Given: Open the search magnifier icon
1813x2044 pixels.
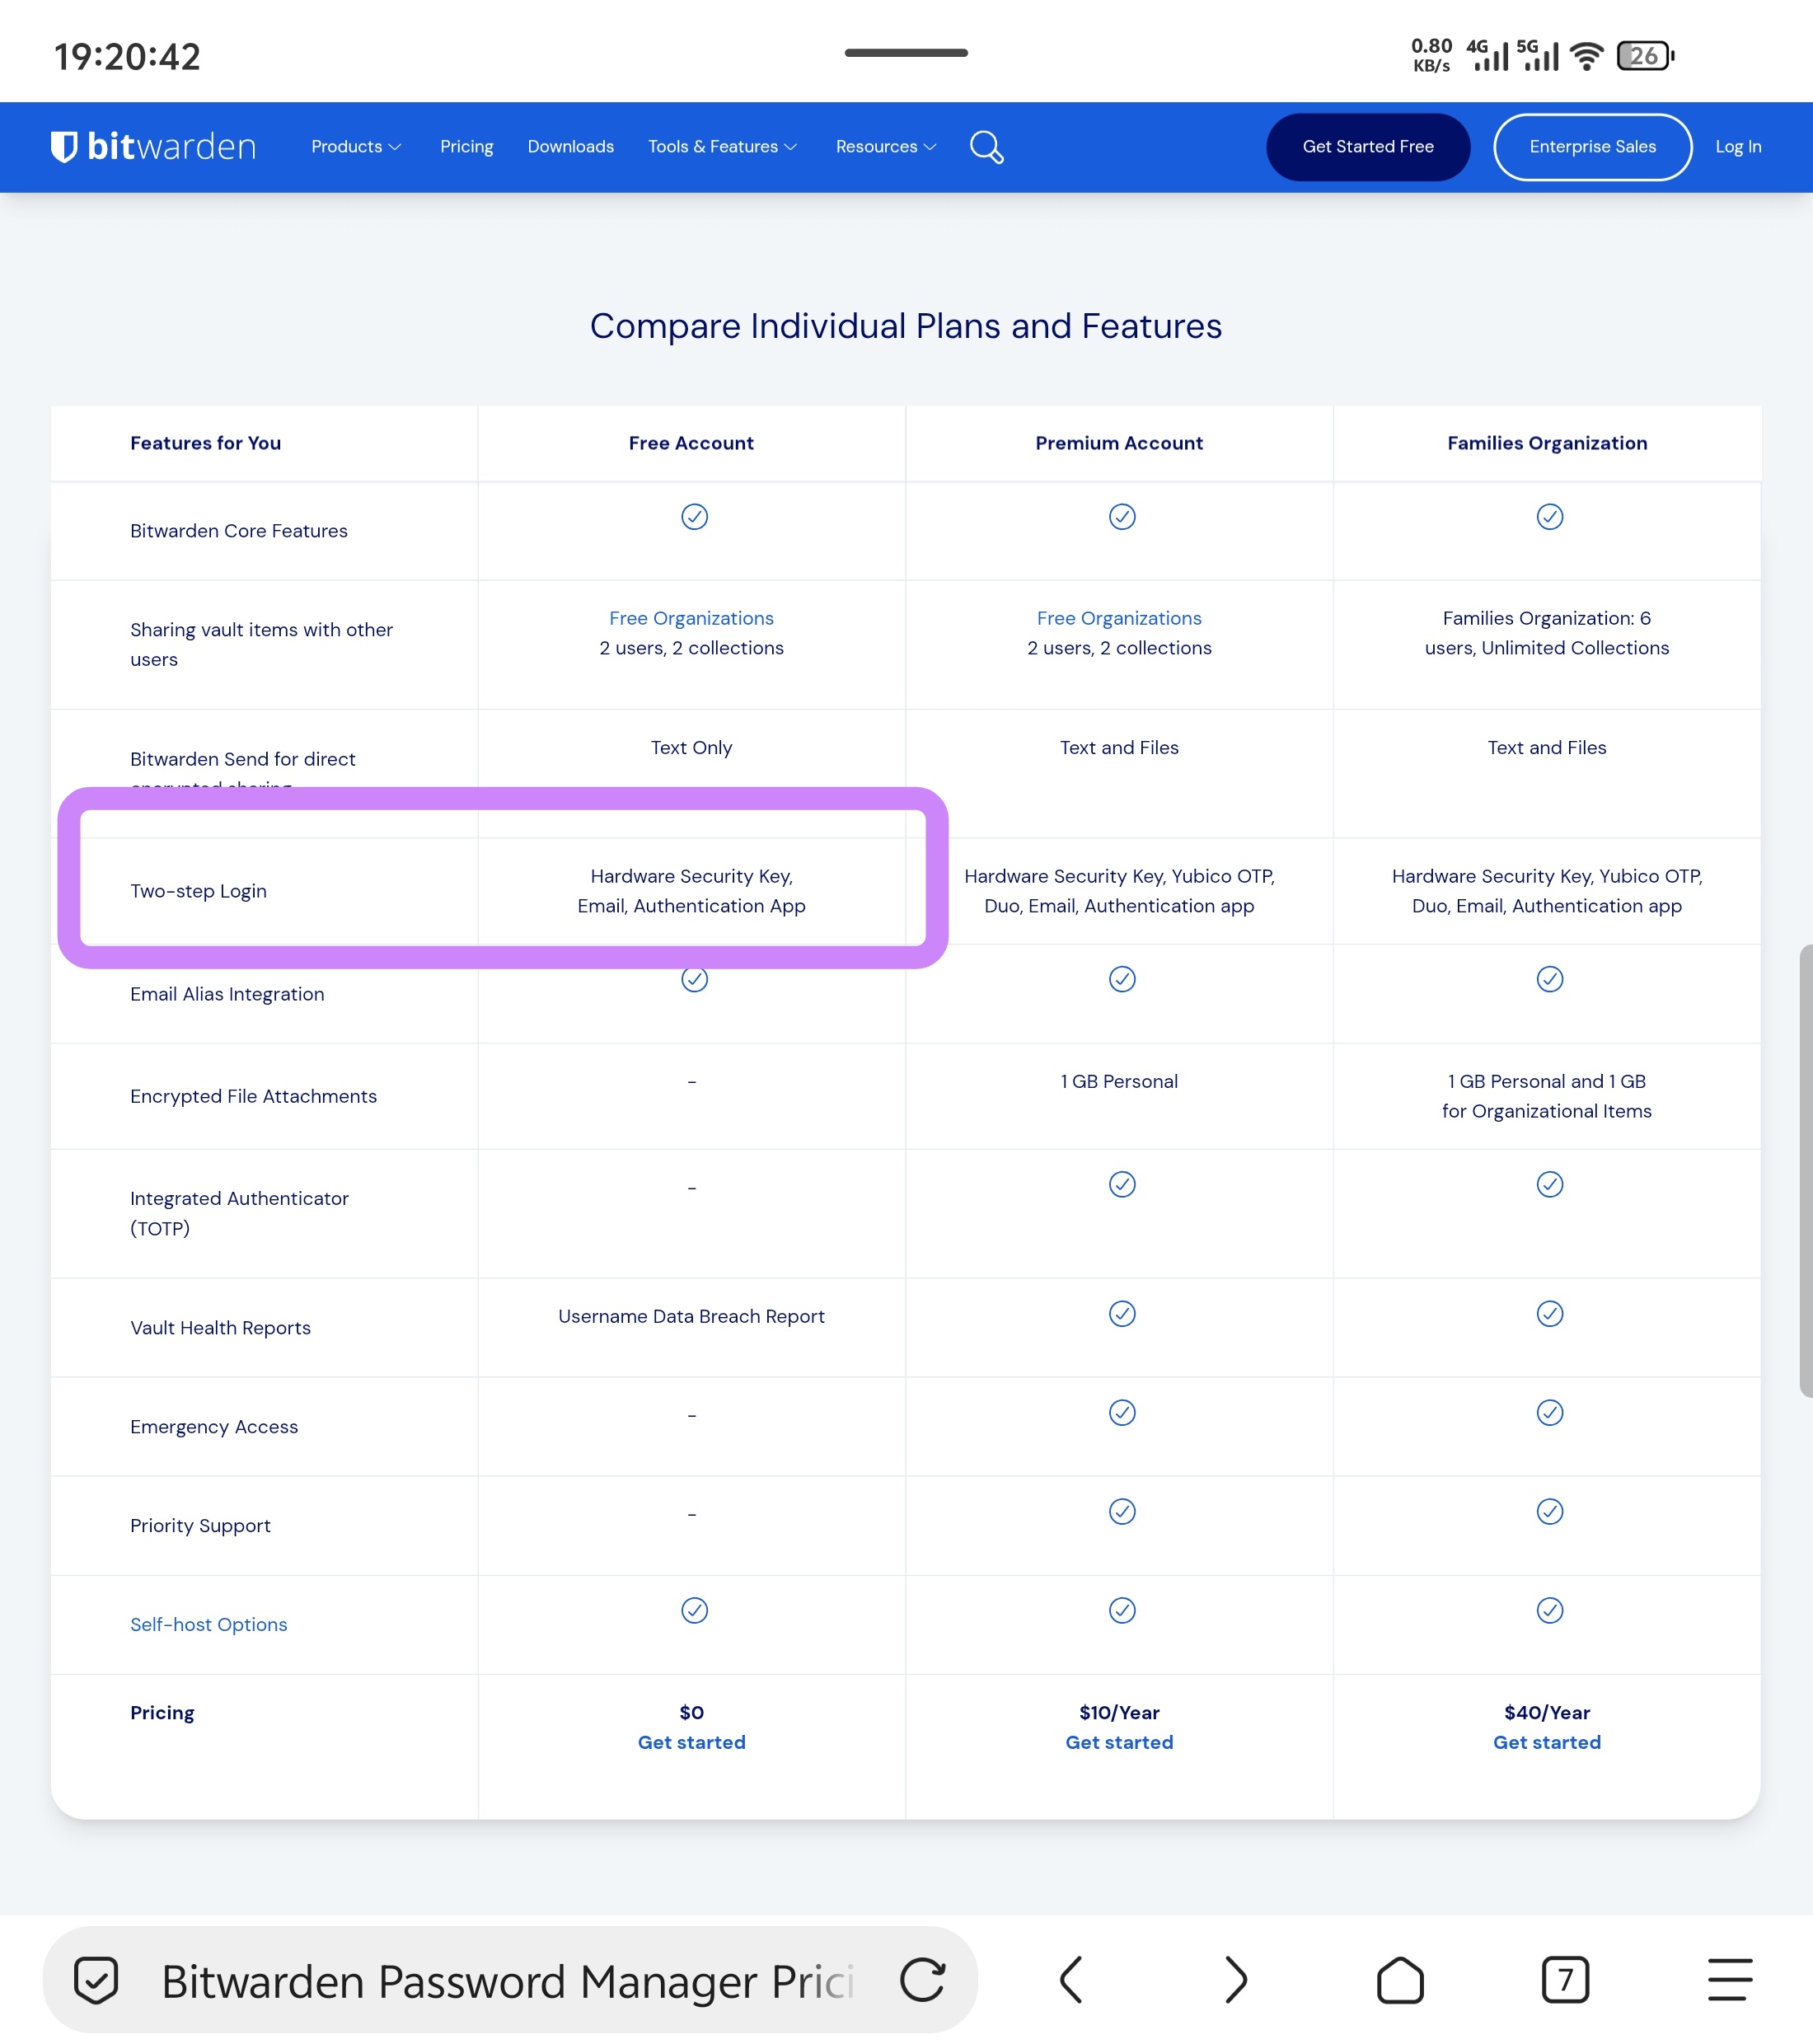Looking at the screenshot, I should (986, 147).
